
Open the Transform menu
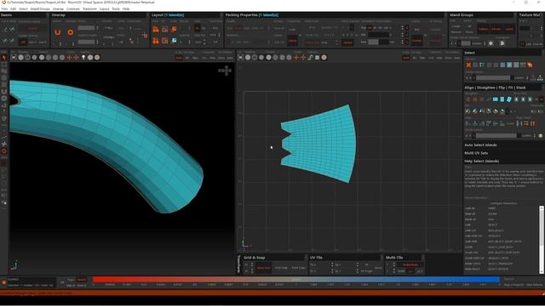[x=89, y=8]
